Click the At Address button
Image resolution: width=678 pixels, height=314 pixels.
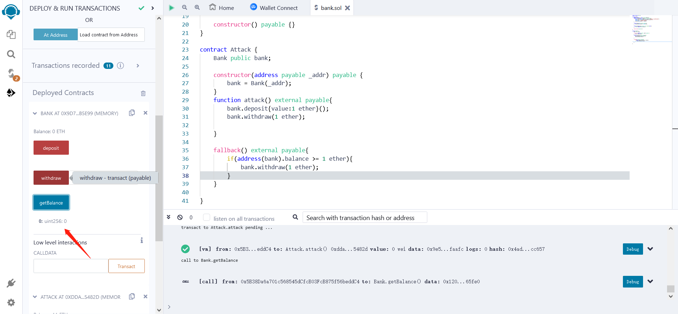[x=55, y=35]
